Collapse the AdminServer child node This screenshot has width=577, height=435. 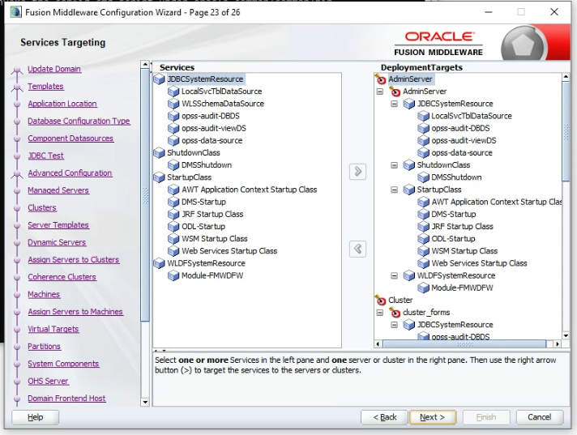[x=380, y=92]
